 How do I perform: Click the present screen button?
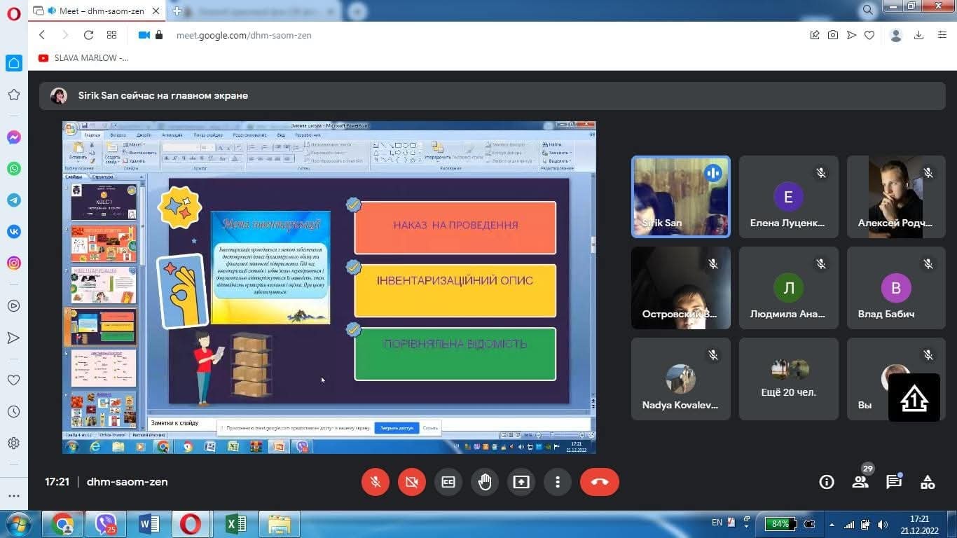521,482
